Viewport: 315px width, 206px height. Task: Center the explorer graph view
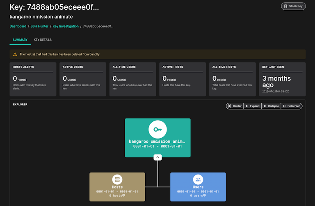(x=235, y=106)
